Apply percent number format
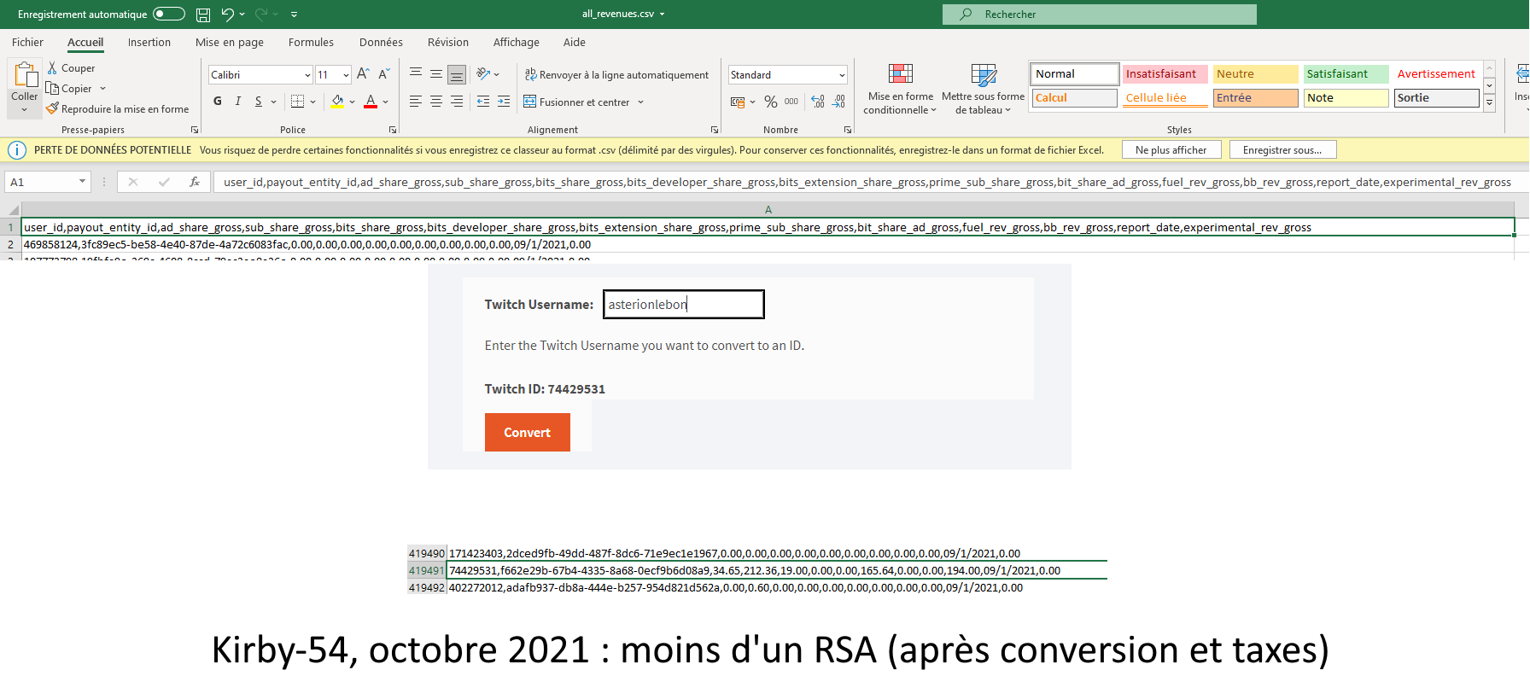The height and width of the screenshot is (676, 1530). 771,102
